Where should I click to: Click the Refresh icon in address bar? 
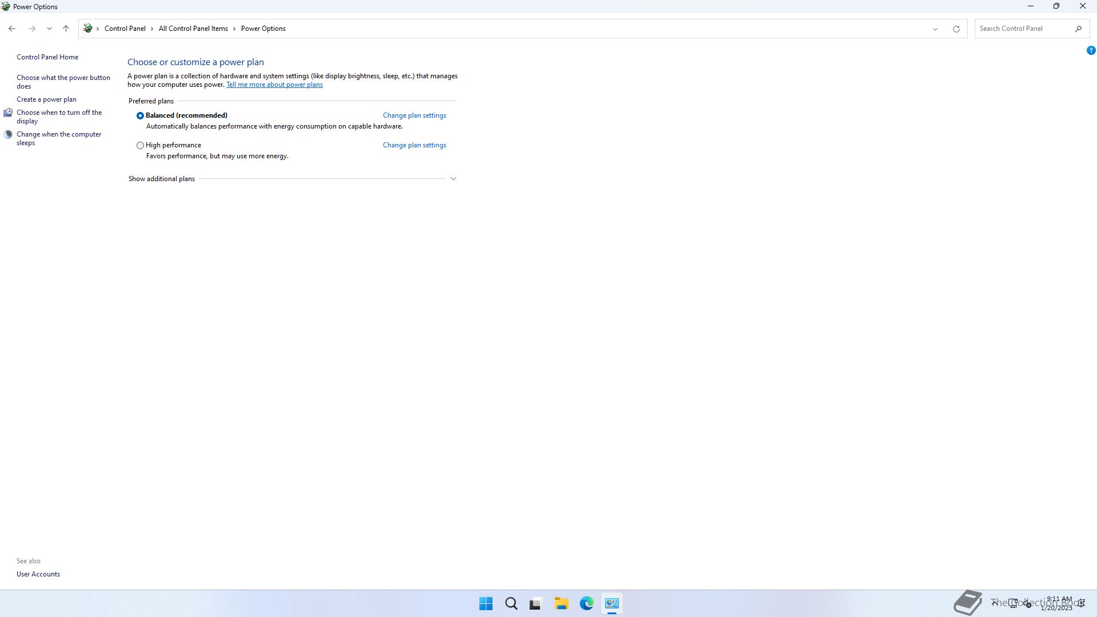coord(956,29)
